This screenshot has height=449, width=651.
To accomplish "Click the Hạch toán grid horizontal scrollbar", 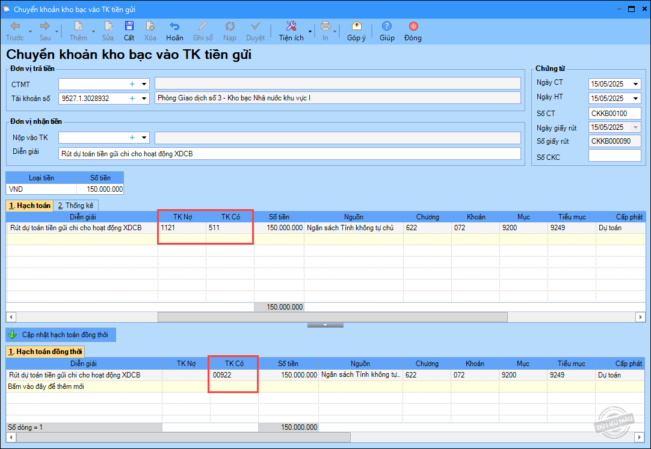I will tap(332, 317).
